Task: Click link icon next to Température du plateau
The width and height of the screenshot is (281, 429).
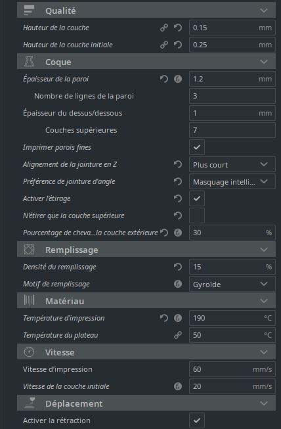Action: (x=178, y=335)
